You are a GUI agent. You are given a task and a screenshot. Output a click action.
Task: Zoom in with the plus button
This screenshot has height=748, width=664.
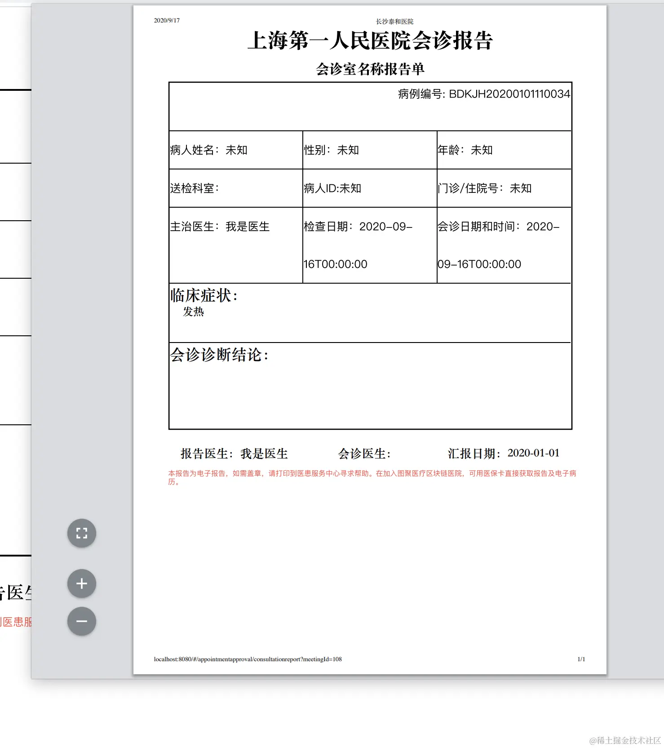tap(81, 583)
